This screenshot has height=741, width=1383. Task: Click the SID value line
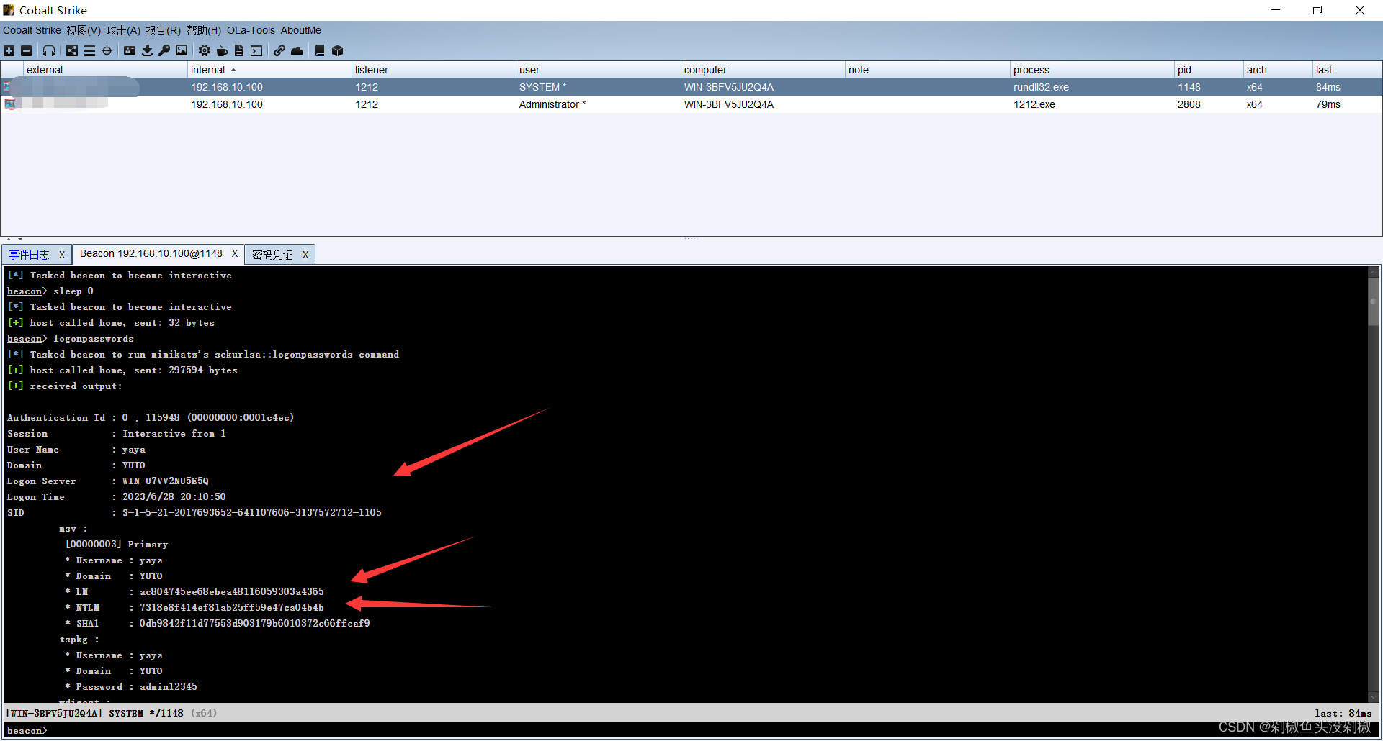click(x=194, y=513)
